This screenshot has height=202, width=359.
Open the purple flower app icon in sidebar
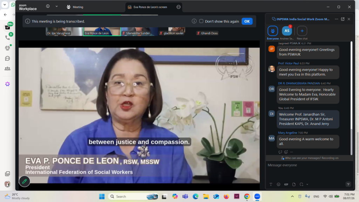pyautogui.click(x=7, y=84)
